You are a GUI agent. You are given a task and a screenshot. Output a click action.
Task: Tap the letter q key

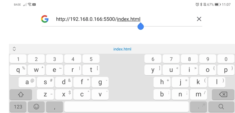point(18,70)
